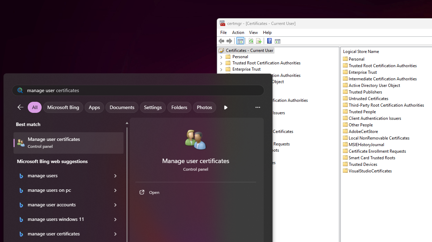Viewport: 432px width, 242px height.
Task: Switch to Folders search filter
Action: tap(179, 107)
